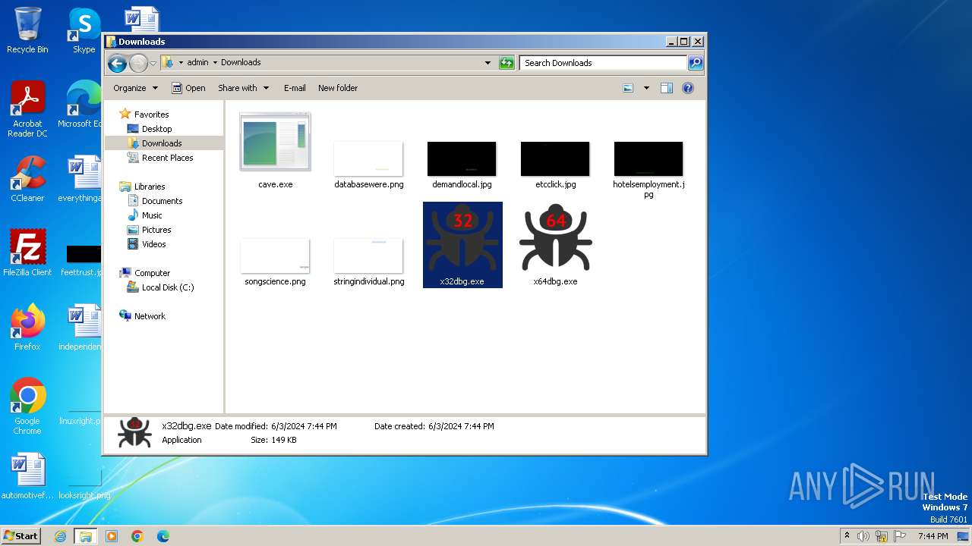972x546 pixels.
Task: Open Internet Explorer from taskbar
Action: pos(60,536)
